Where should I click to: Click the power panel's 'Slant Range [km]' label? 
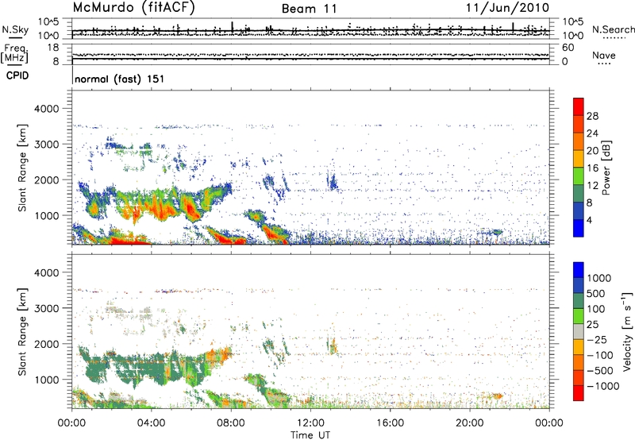click(x=22, y=168)
